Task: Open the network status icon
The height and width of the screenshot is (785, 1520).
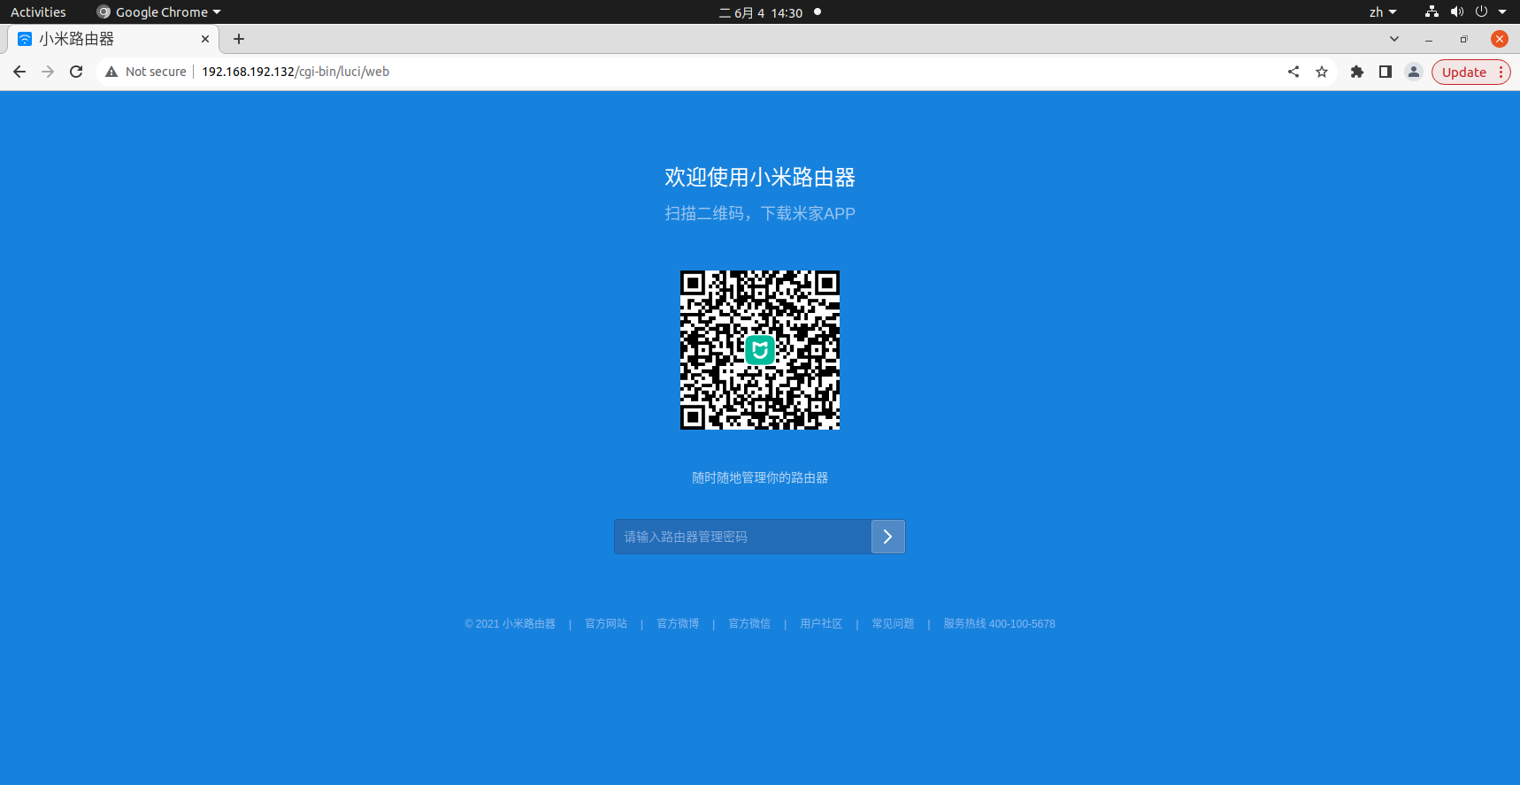Action: pyautogui.click(x=1432, y=12)
